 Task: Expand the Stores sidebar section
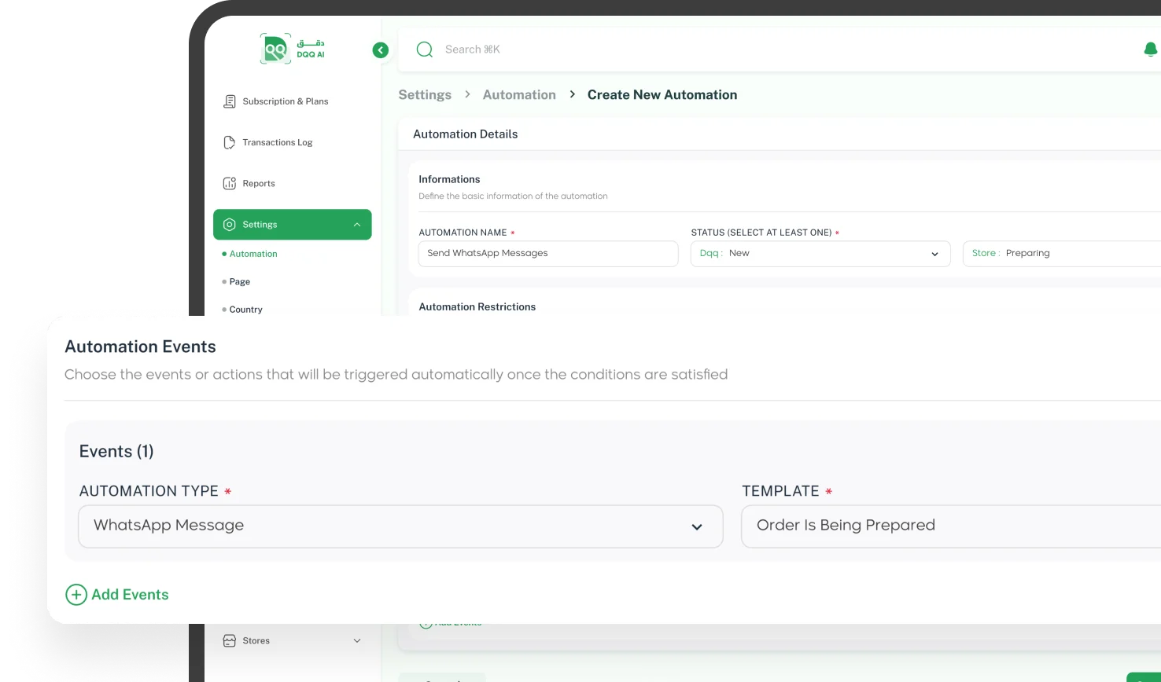pos(357,640)
